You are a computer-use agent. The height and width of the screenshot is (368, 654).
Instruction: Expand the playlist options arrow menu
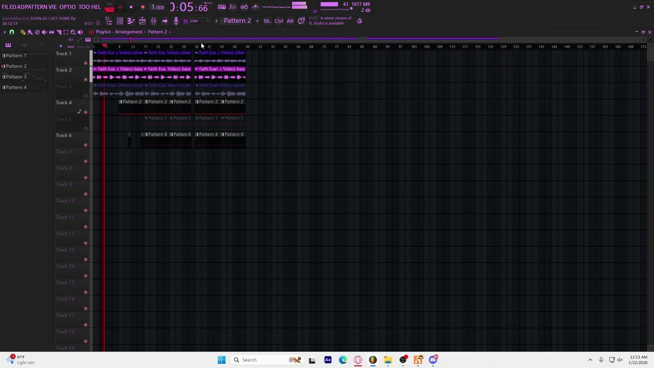pos(5,32)
